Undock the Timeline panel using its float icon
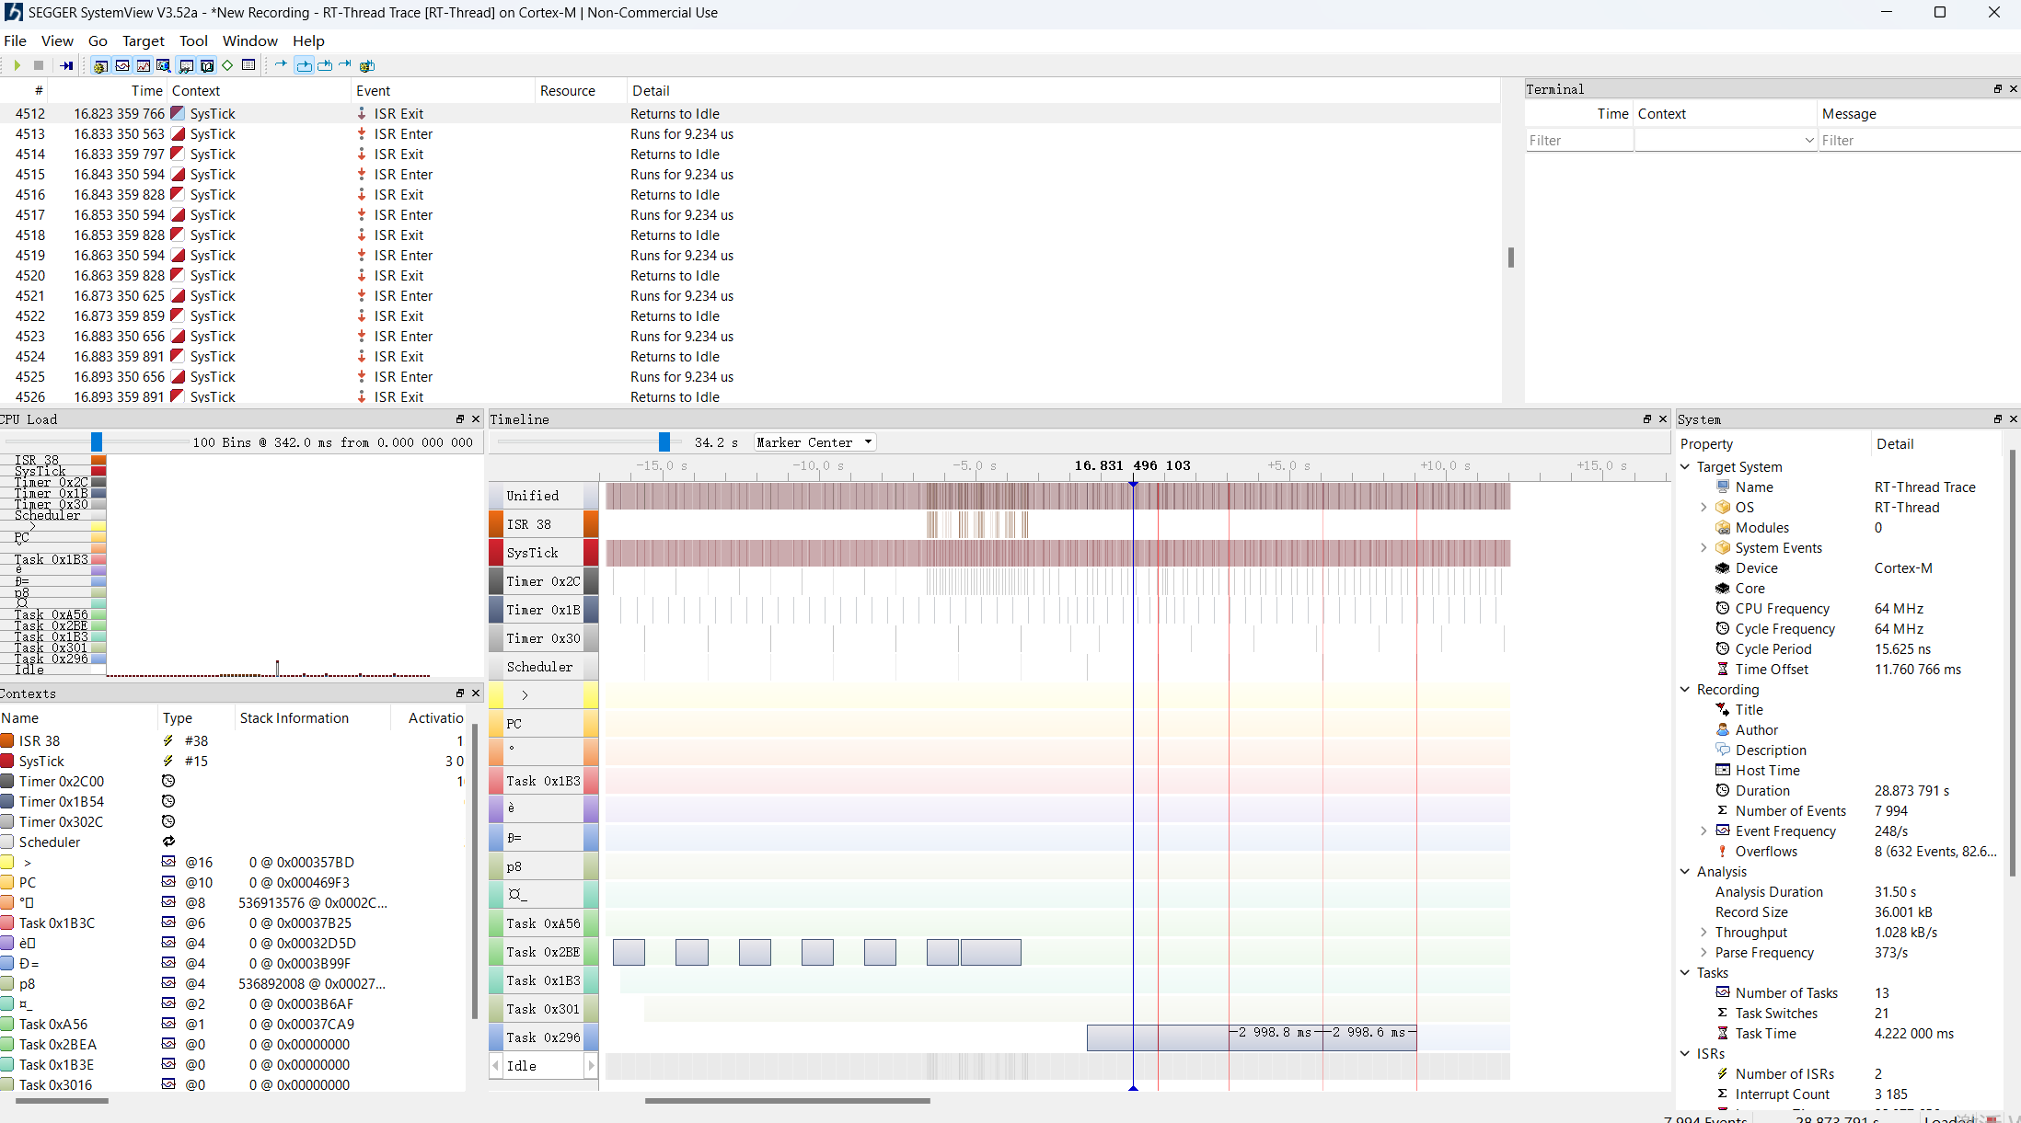This screenshot has width=2021, height=1123. click(x=1647, y=418)
